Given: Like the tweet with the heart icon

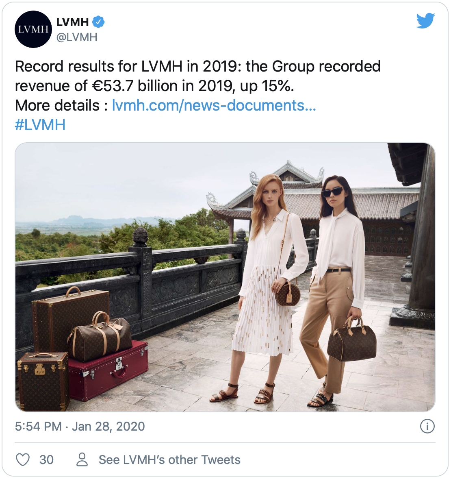Looking at the screenshot, I should [x=23, y=459].
